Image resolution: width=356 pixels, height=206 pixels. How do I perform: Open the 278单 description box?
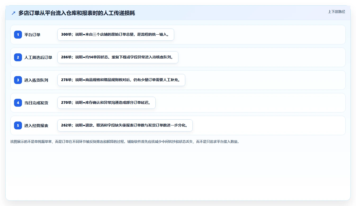(x=121, y=80)
